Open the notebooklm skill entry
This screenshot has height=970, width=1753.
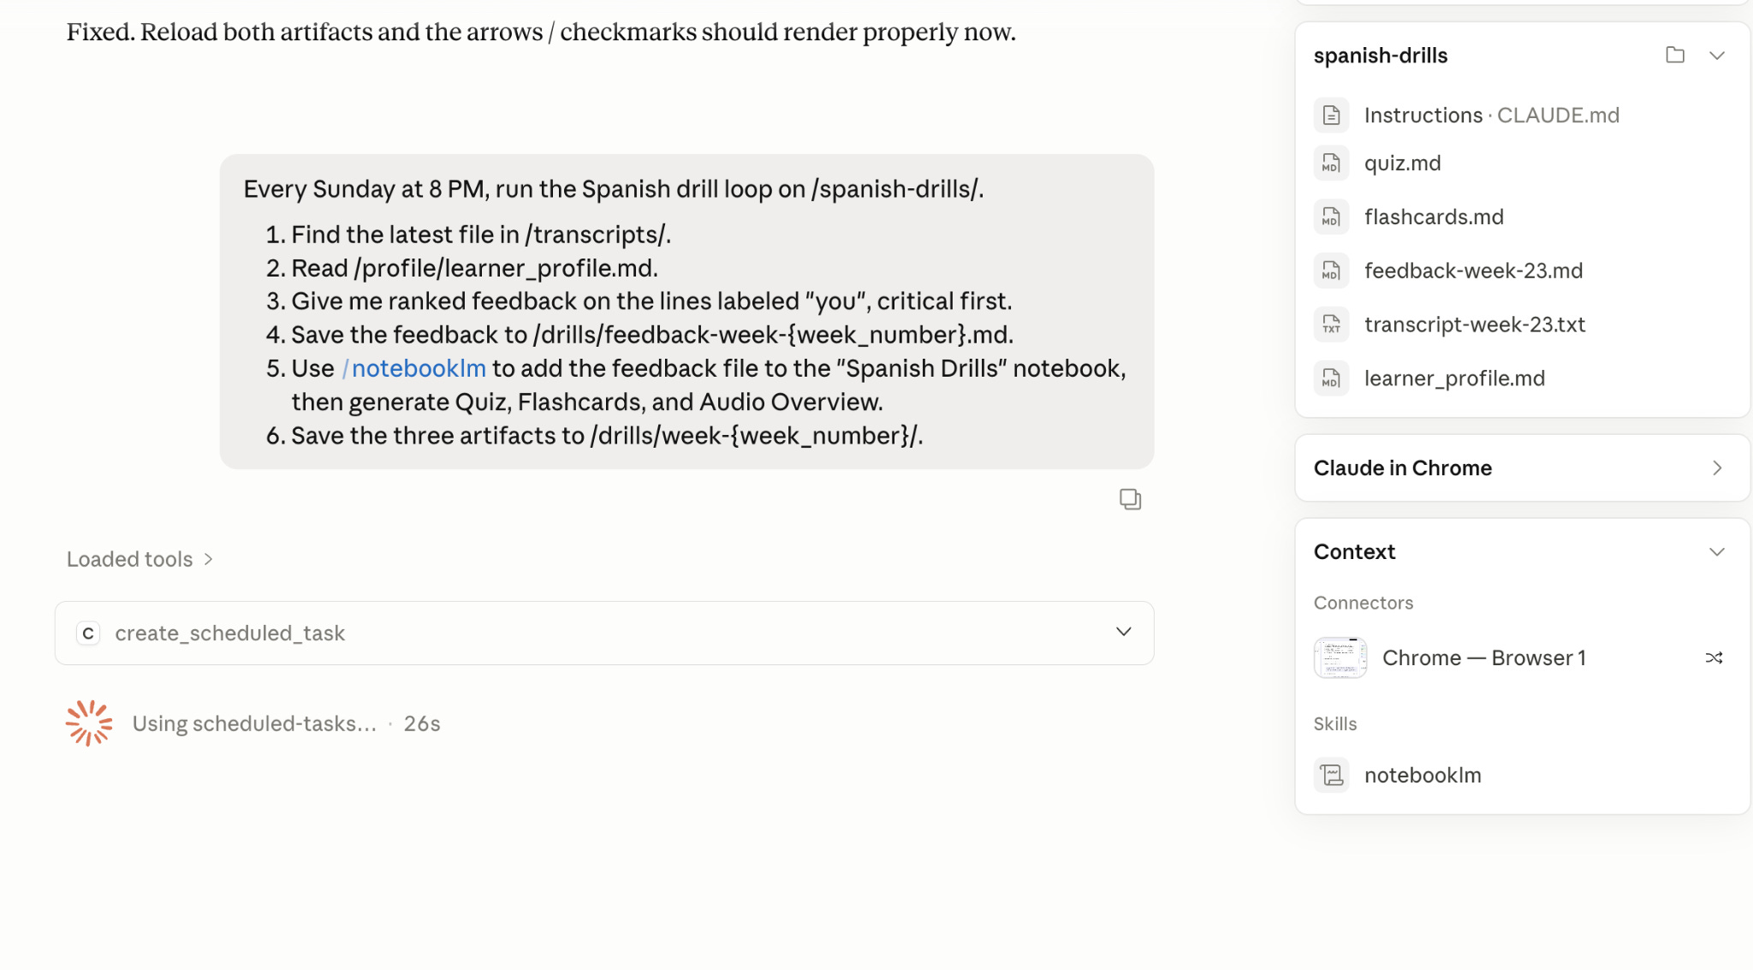(x=1423, y=775)
